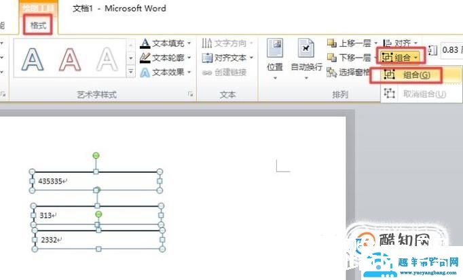This screenshot has height=280, width=463.
Task: Open the 选择窗格 selection pane
Action: click(348, 73)
